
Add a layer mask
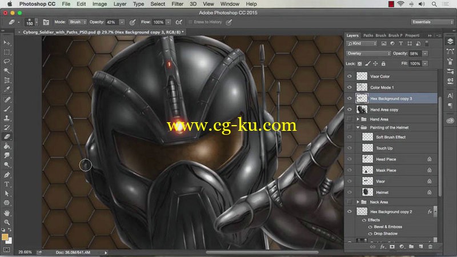392,247
